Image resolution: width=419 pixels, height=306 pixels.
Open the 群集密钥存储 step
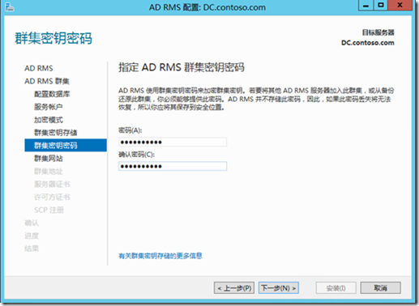click(56, 133)
